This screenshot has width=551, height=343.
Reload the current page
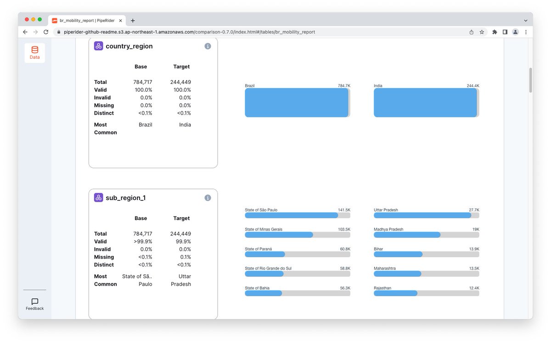[x=46, y=32]
